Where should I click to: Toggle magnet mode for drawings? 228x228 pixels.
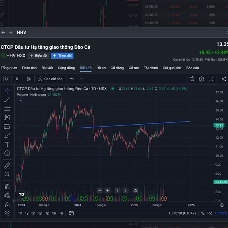[7, 187]
